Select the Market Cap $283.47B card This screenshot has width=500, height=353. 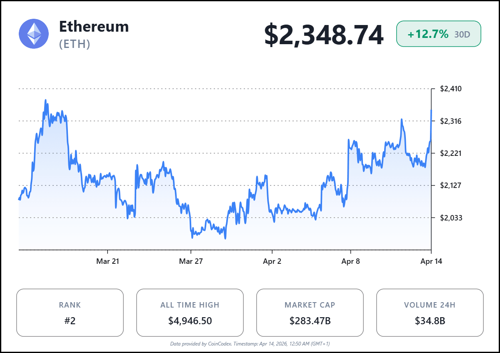(x=310, y=313)
